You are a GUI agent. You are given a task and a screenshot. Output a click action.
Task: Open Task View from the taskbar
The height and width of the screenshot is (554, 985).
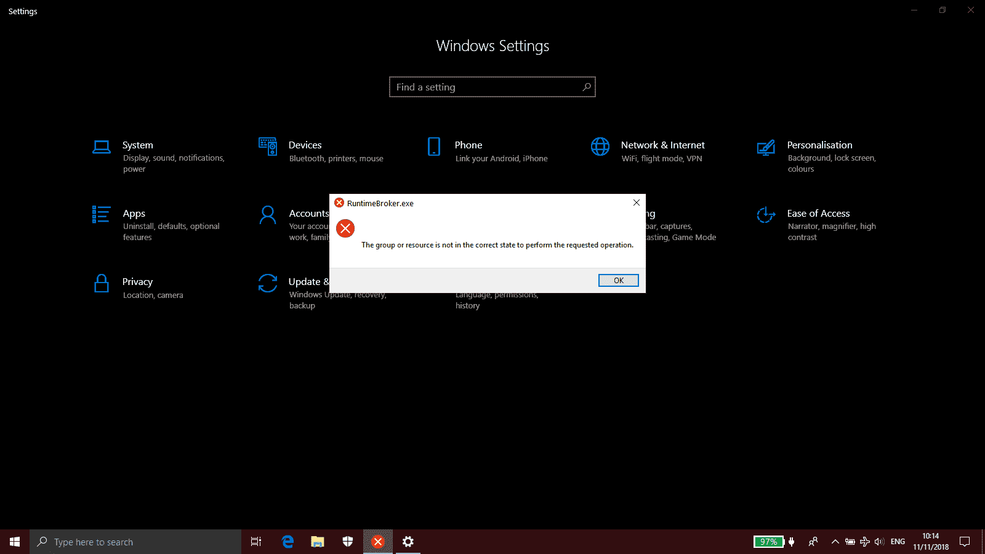(x=256, y=542)
